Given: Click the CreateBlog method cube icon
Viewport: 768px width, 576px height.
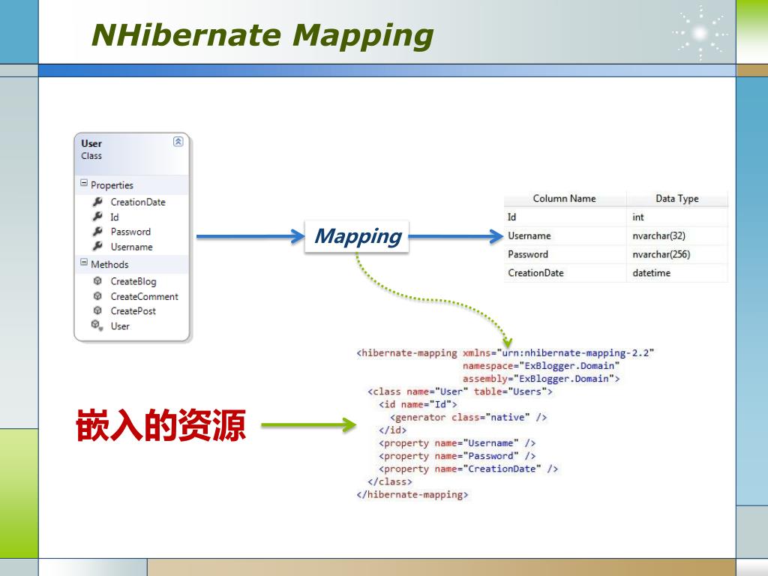Looking at the screenshot, I should (x=97, y=280).
